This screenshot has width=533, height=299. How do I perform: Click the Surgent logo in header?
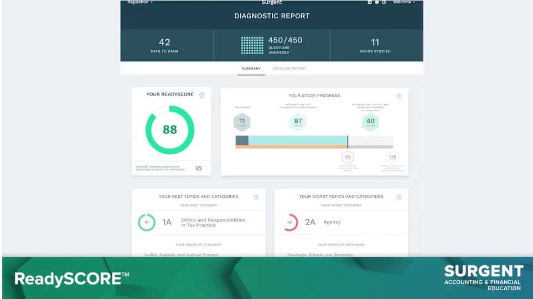click(272, 3)
